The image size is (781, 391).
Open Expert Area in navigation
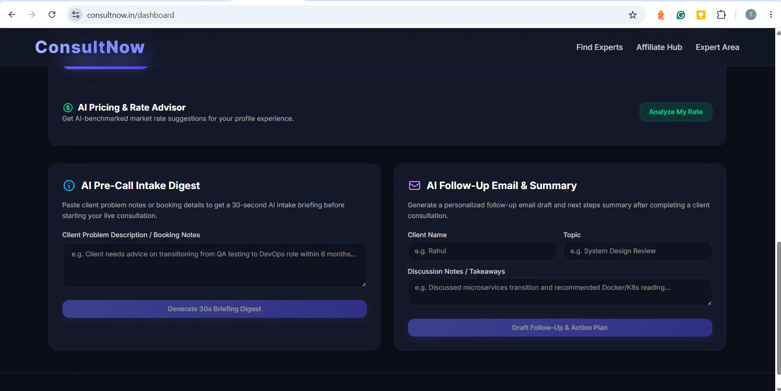tap(717, 47)
